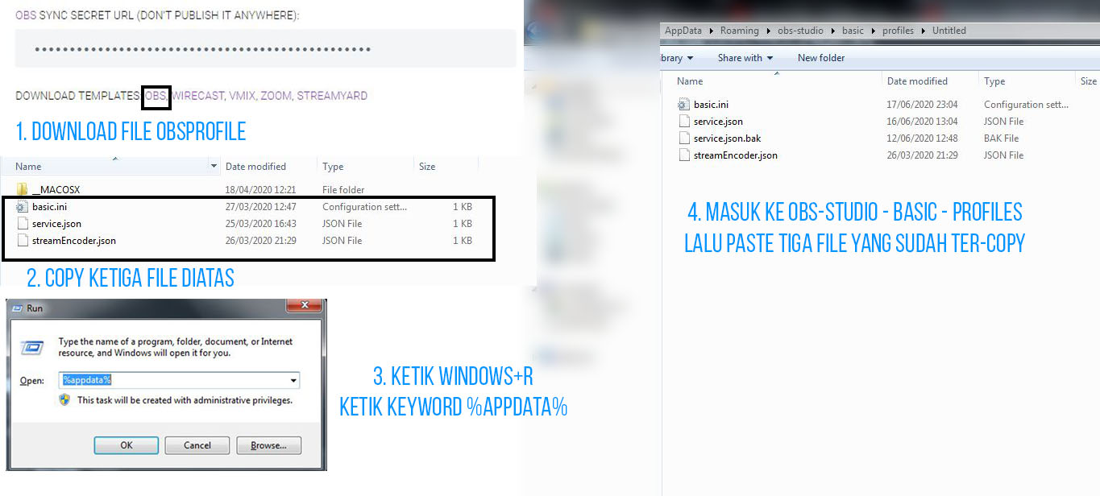Screen dimensions: 1100x496
Task: Navigate to obs-studio breadcrumb
Action: pos(802,31)
